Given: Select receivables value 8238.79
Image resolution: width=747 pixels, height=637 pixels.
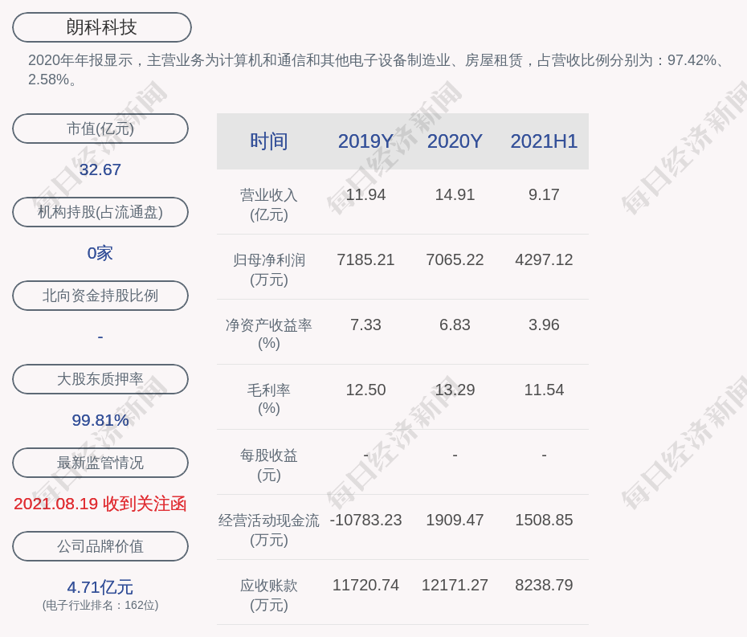Looking at the screenshot, I should (544, 585).
